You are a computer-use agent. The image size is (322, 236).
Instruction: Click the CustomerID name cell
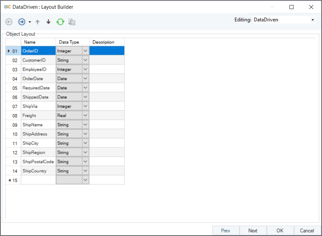(38, 60)
